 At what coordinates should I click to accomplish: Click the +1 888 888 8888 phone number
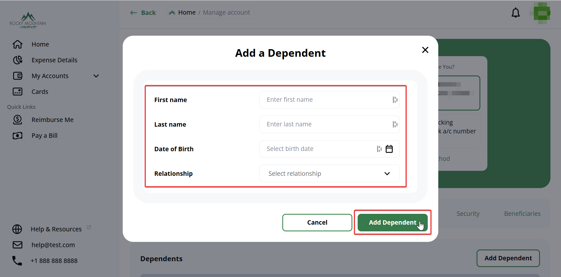tap(54, 261)
